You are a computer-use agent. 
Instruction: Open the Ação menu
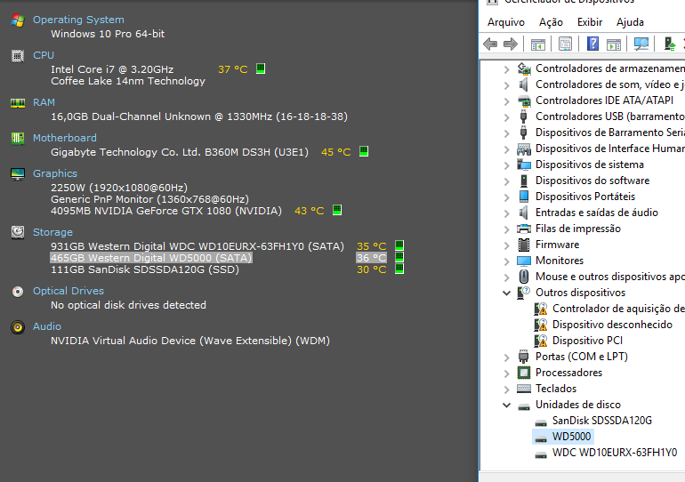coord(551,22)
